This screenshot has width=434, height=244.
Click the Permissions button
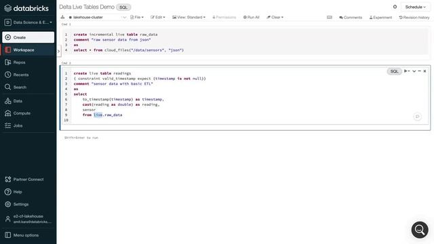coord(224,17)
